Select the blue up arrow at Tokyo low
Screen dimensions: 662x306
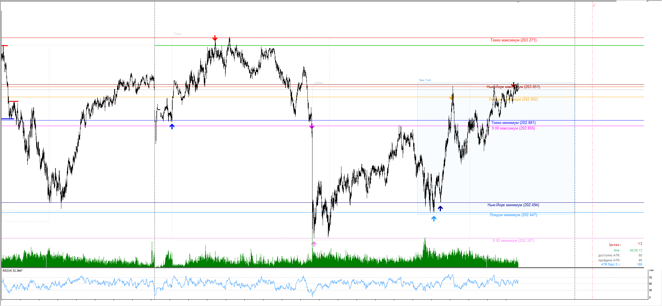[x=172, y=126]
